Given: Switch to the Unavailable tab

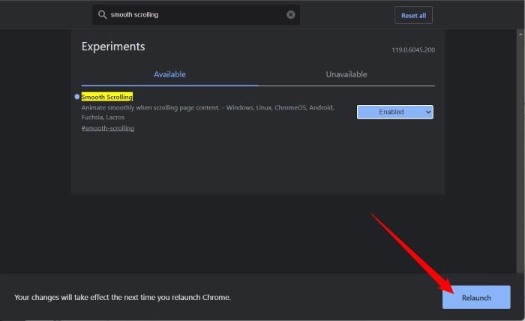Looking at the screenshot, I should 346,74.
